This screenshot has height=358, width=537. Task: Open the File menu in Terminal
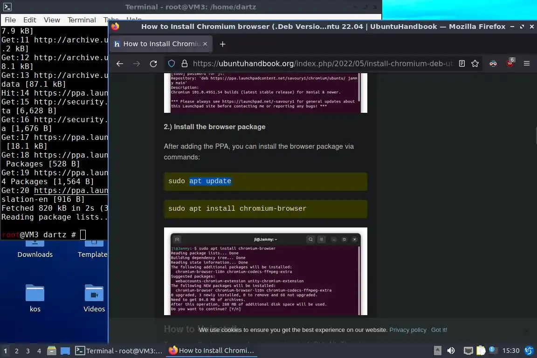coord(10,20)
